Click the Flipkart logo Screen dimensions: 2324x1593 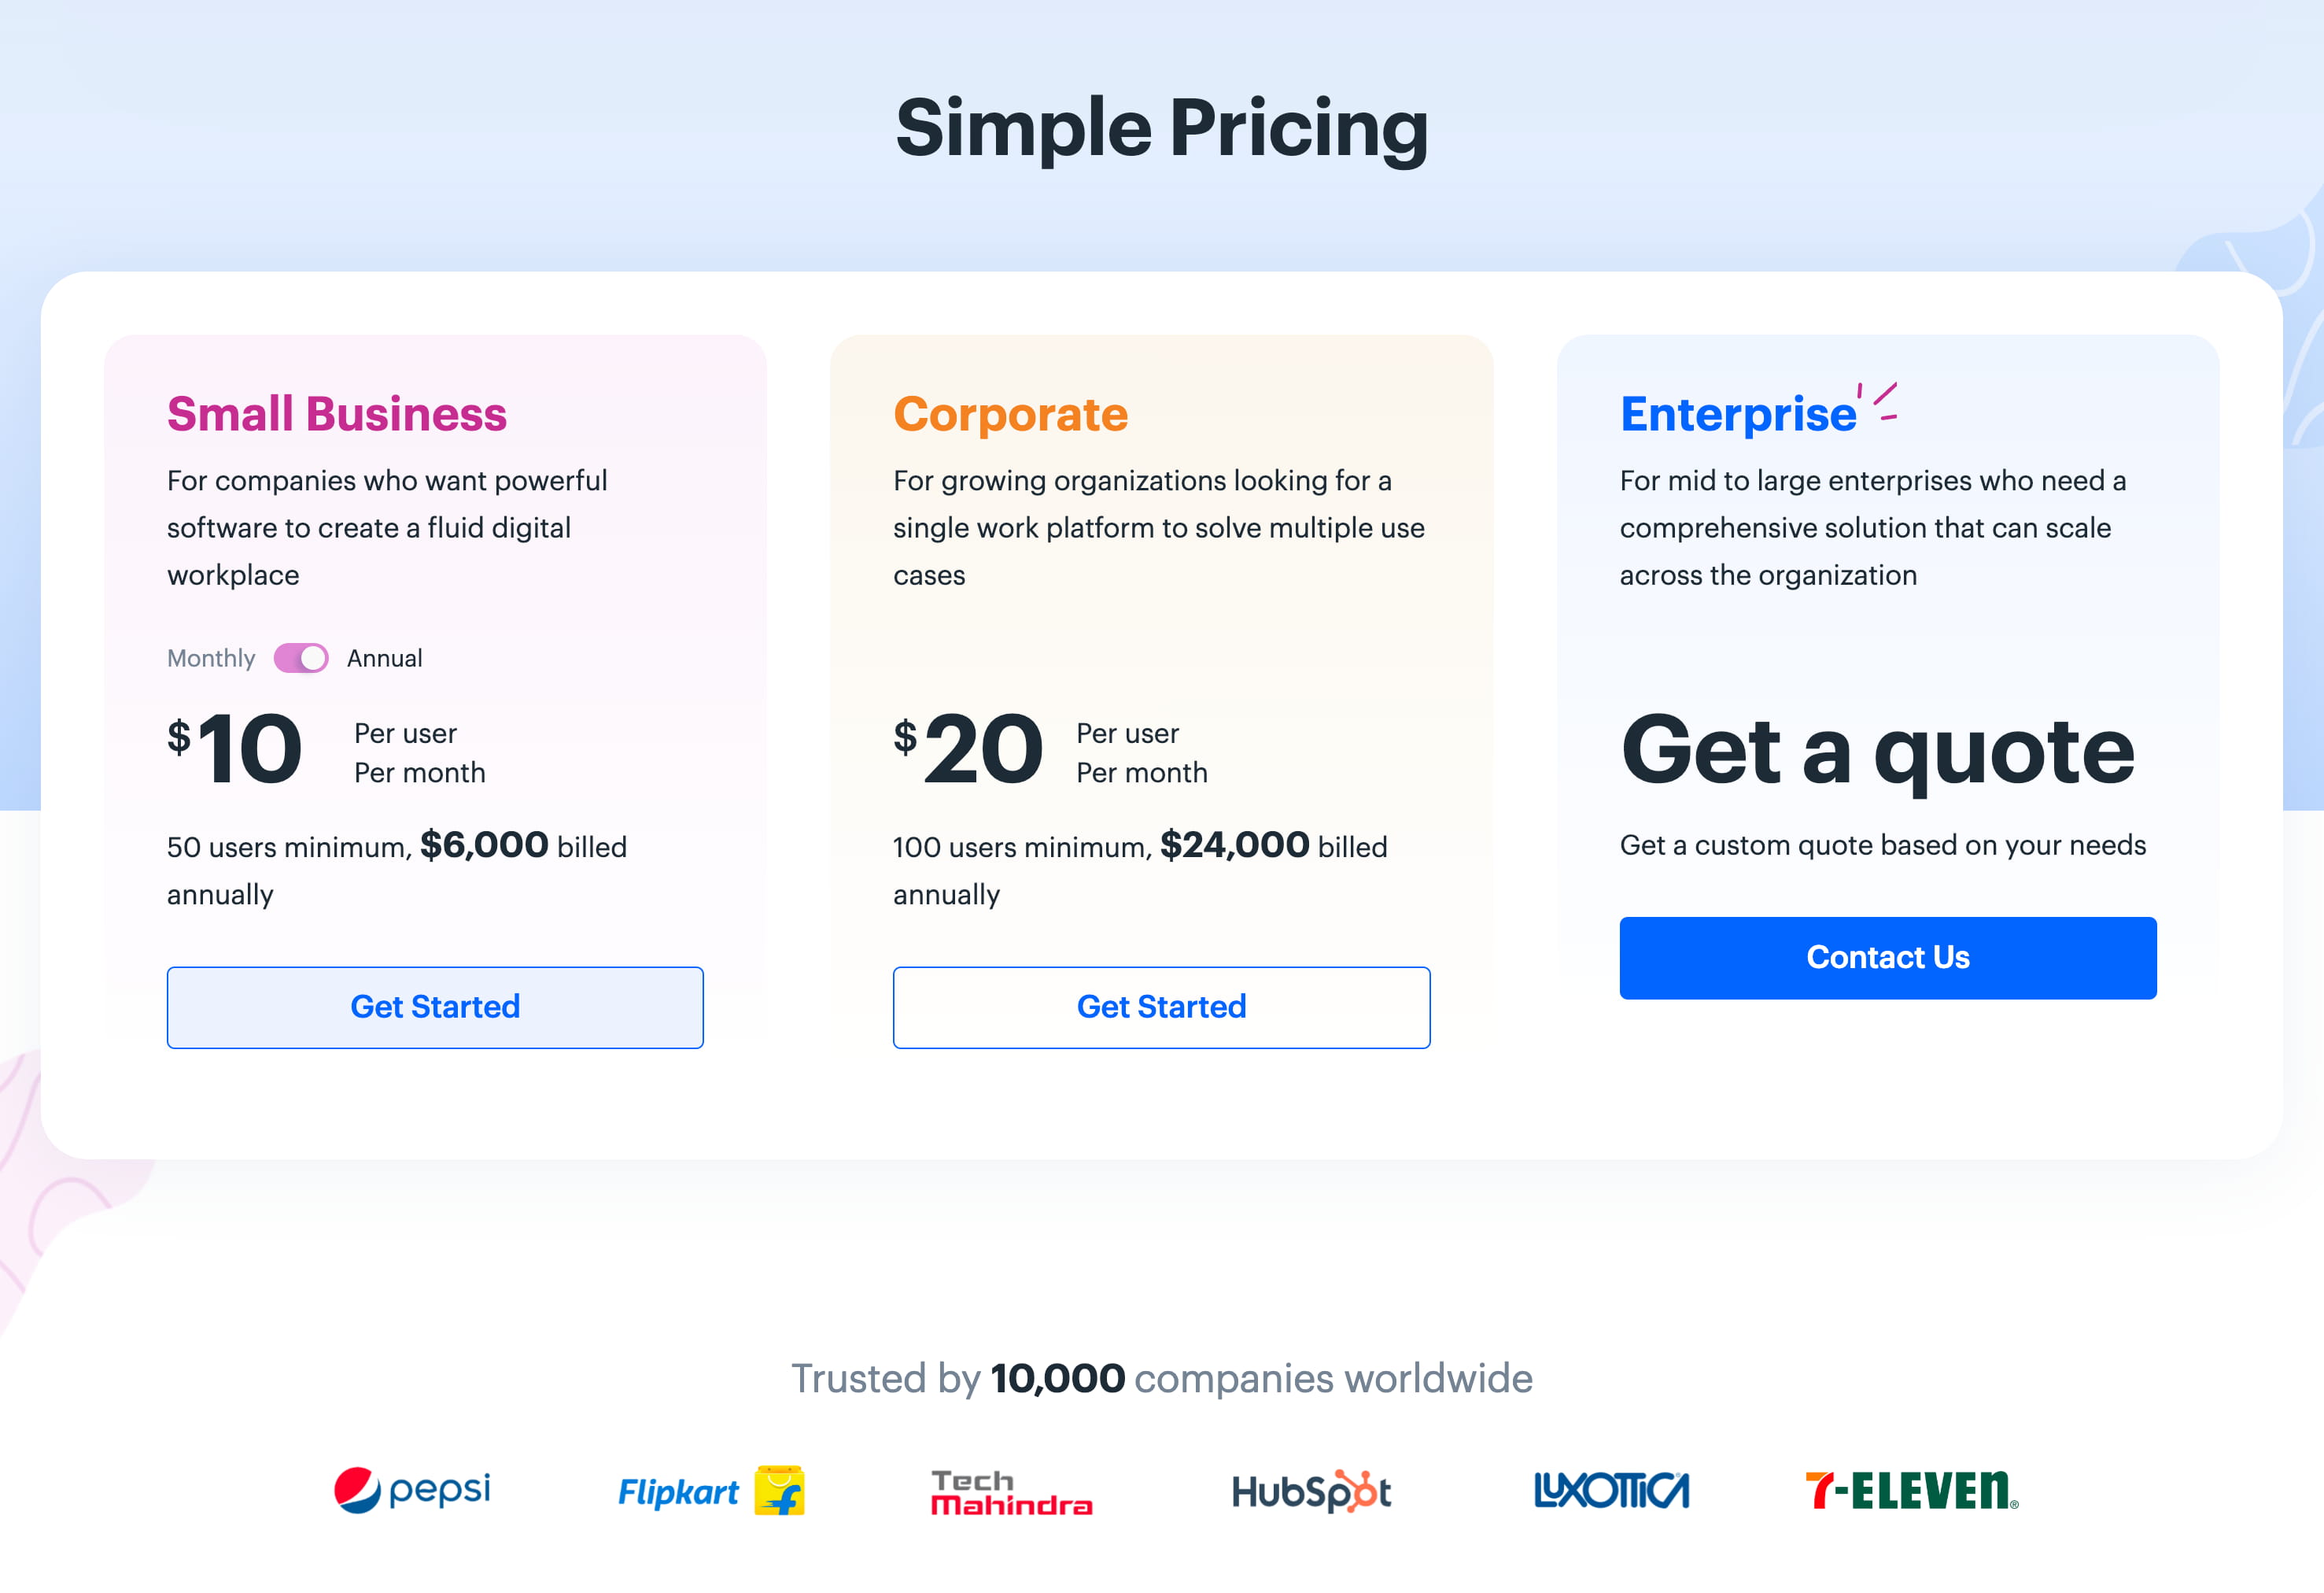coord(711,1491)
